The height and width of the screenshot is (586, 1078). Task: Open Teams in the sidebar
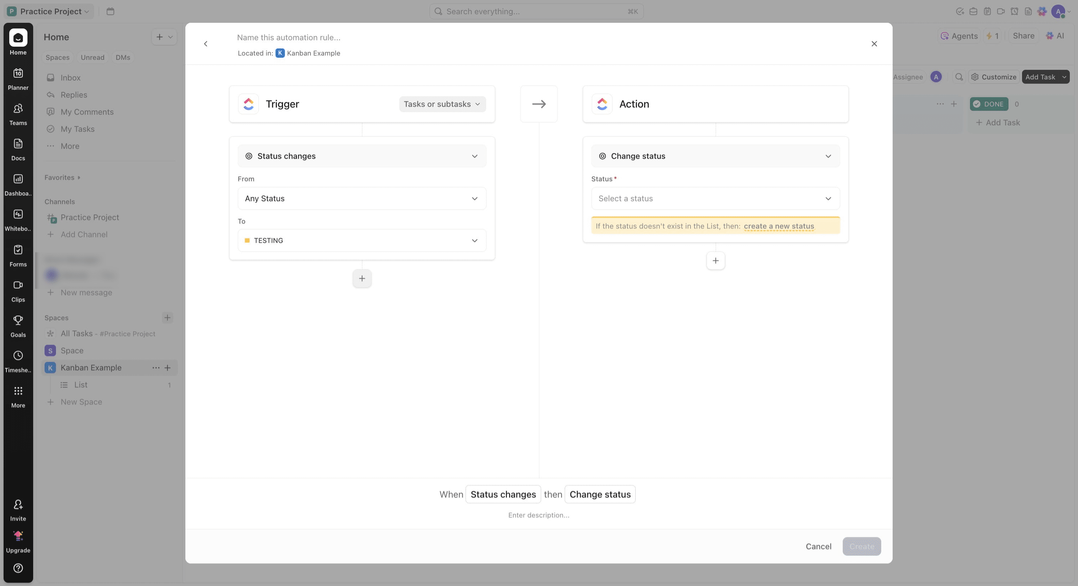(18, 114)
